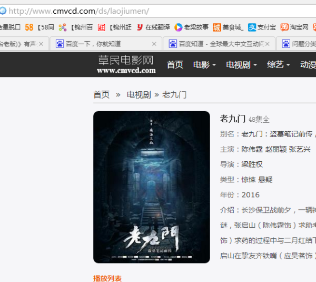Open the 【锦州百 bookmark
The image size is (316, 282).
[82, 27]
